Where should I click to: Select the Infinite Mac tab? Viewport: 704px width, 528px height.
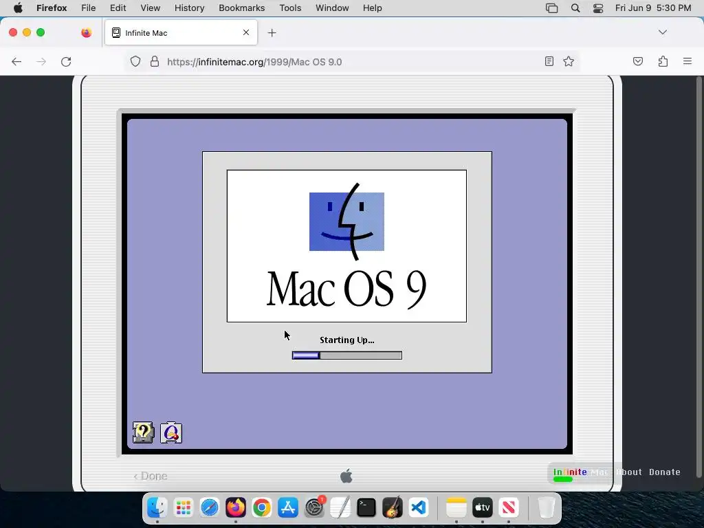pos(181,33)
